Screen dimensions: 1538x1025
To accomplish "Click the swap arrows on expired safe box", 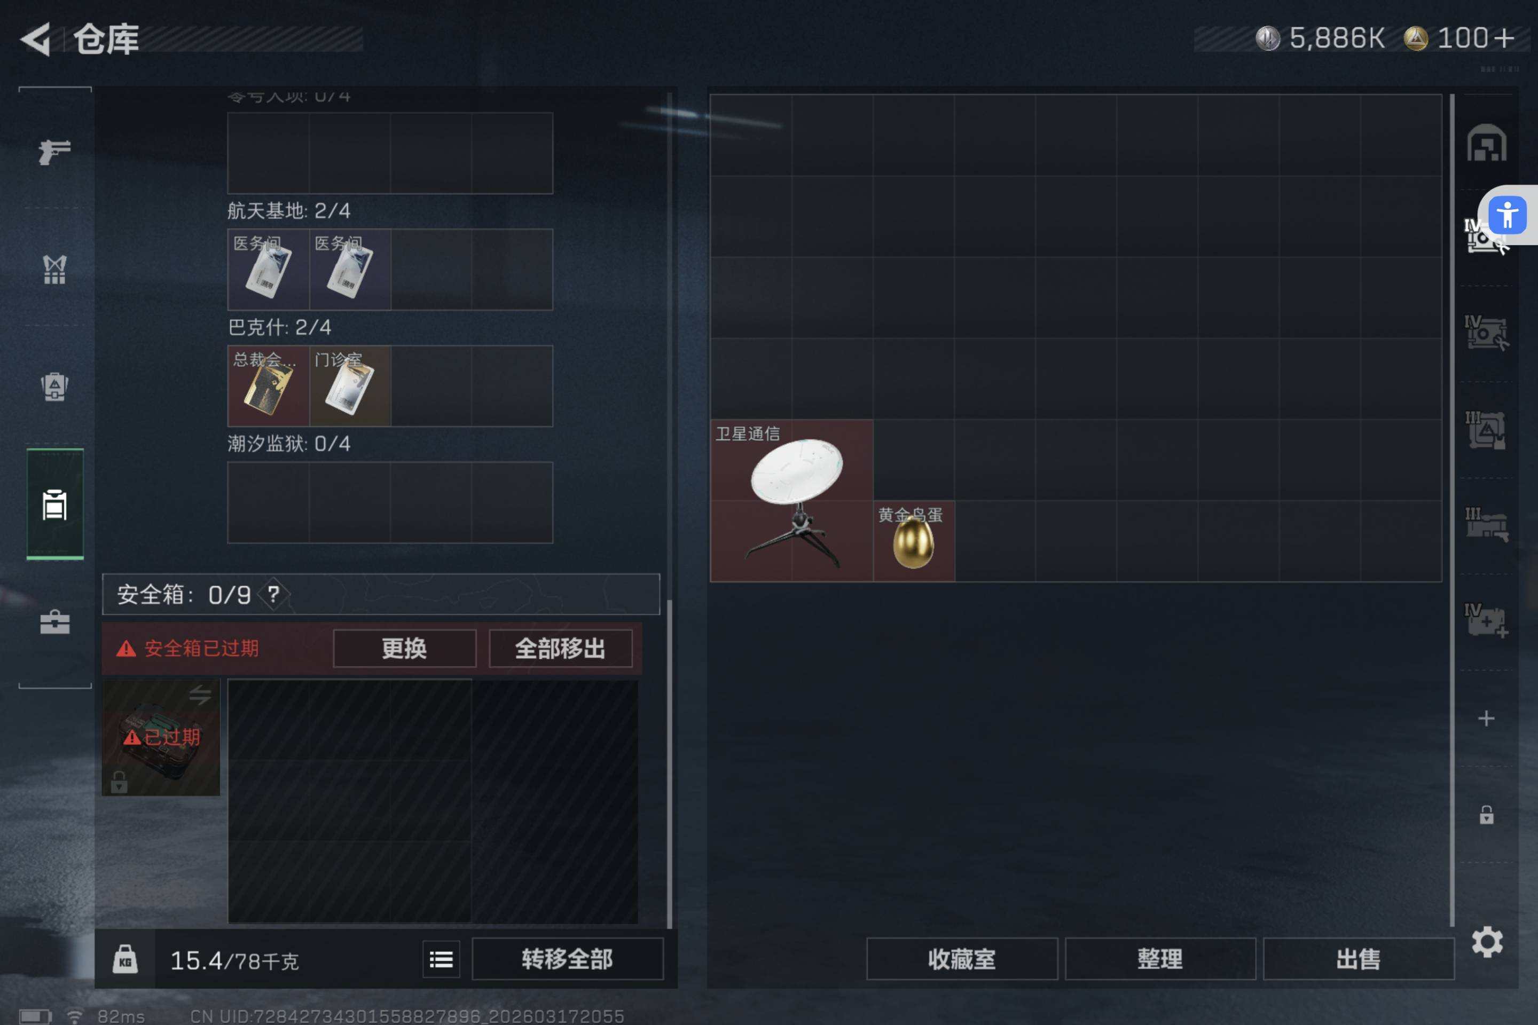I will (x=200, y=694).
